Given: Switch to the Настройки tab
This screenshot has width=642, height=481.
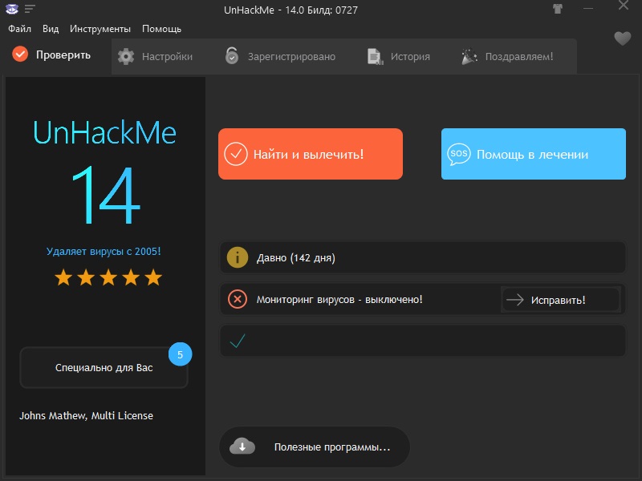Looking at the screenshot, I should [156, 56].
